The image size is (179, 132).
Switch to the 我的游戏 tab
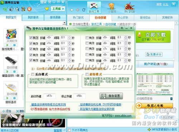point(33,18)
